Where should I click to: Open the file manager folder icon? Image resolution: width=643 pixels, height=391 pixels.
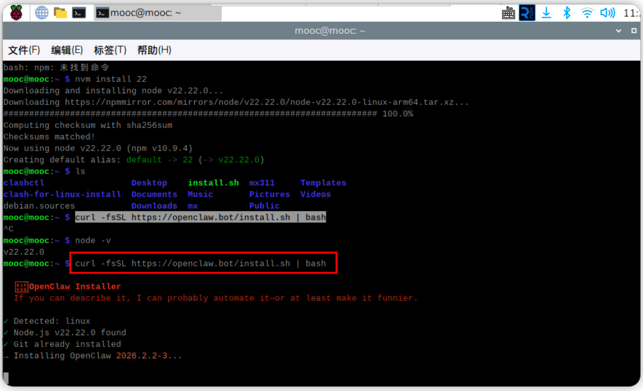pos(60,13)
